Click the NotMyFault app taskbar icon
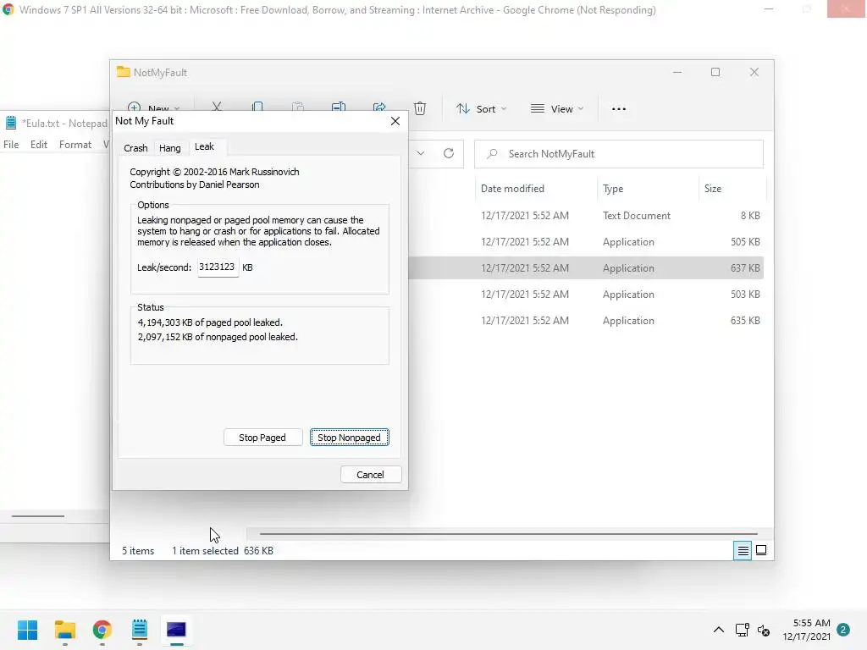The image size is (867, 650). (x=176, y=630)
